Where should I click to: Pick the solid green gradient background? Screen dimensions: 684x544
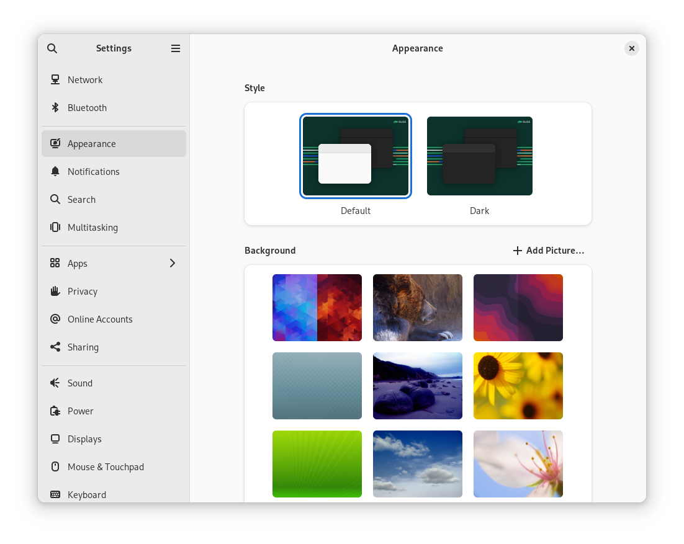coord(317,464)
